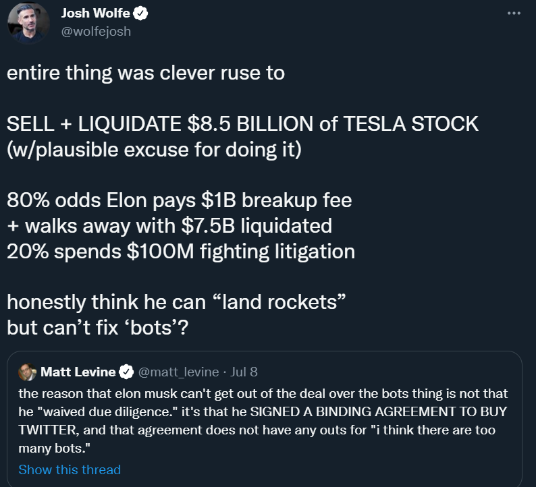Click the "(w/plausible excuse for doing it)" line
Image resolution: width=536 pixels, height=487 pixels.
pos(153,149)
